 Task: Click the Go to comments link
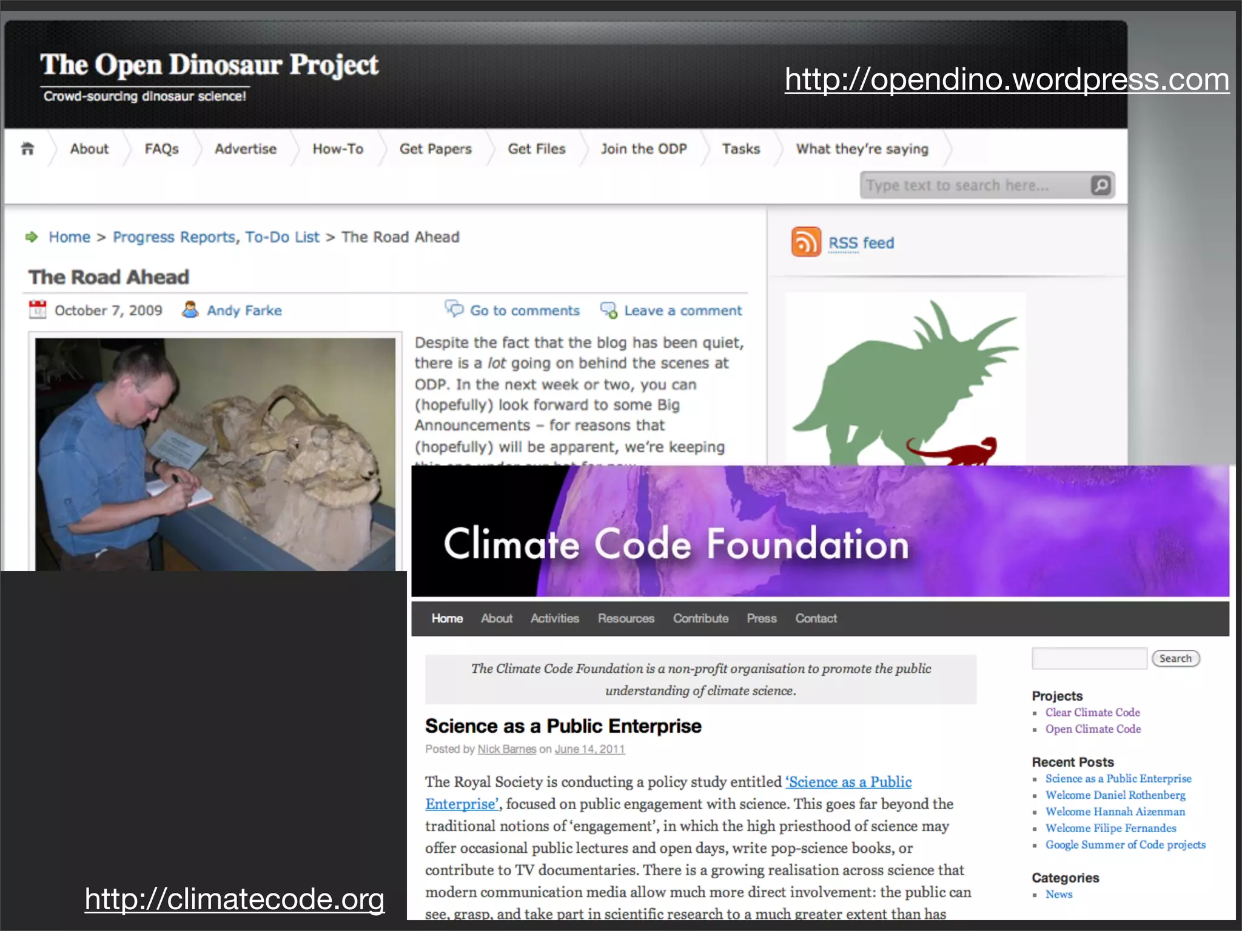(525, 310)
